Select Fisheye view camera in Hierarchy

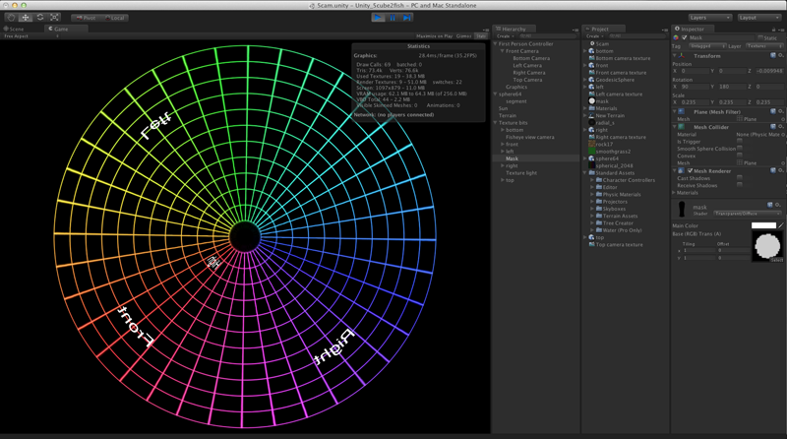(529, 137)
